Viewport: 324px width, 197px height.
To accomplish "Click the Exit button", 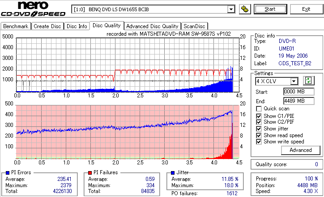I will 306,9.
